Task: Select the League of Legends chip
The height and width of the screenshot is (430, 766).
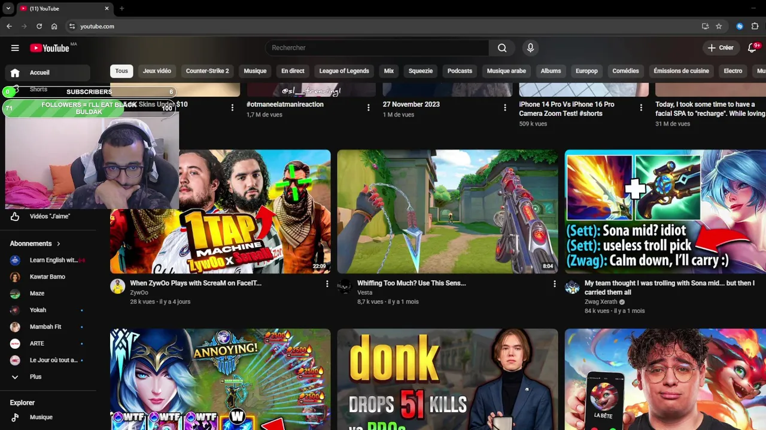Action: tap(344, 71)
